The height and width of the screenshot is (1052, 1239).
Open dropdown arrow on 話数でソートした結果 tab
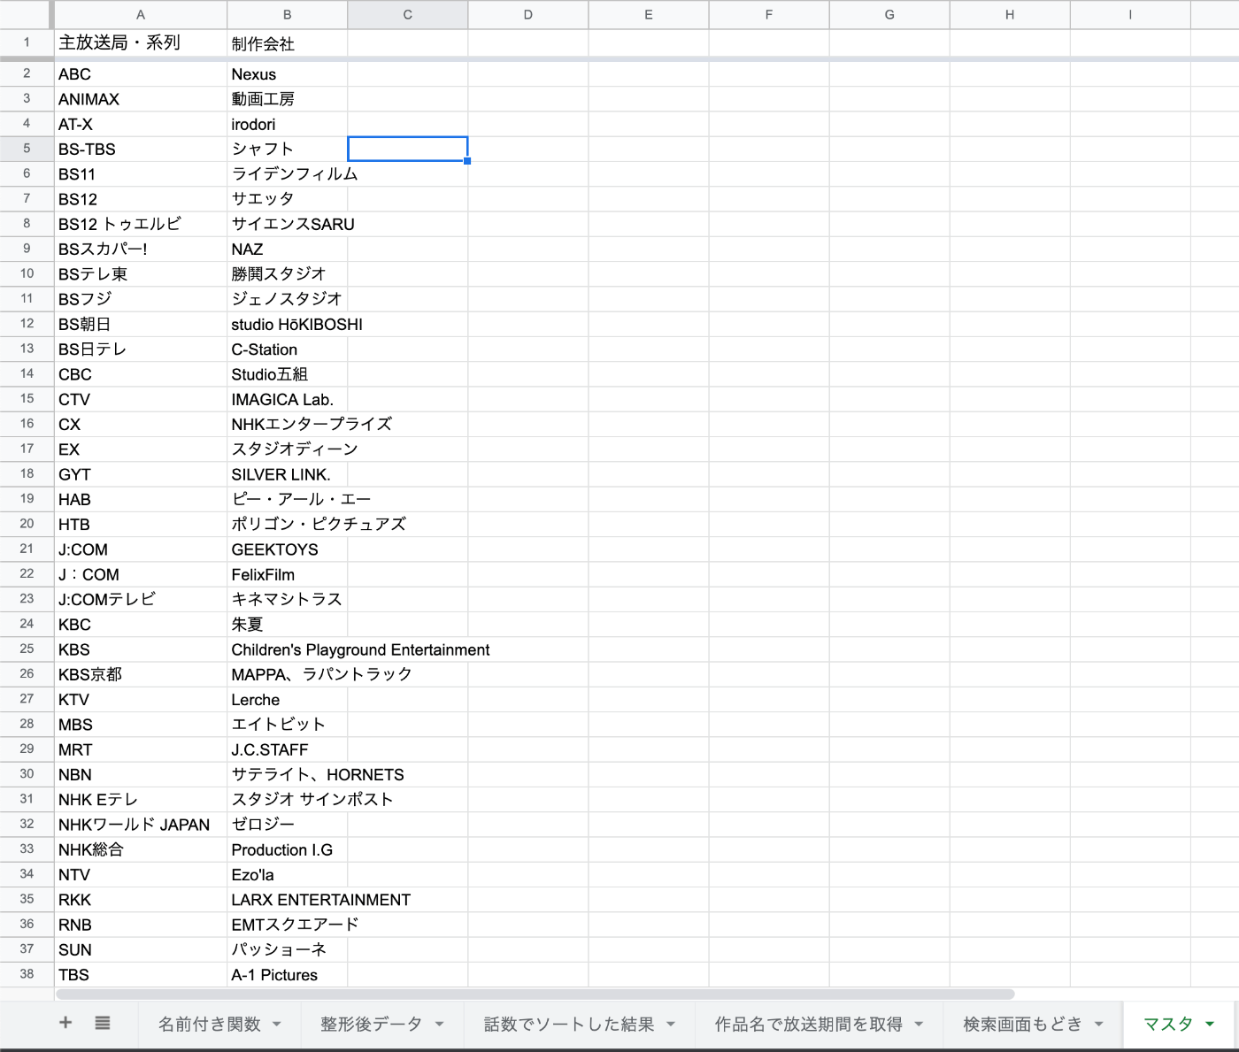pos(671,1024)
